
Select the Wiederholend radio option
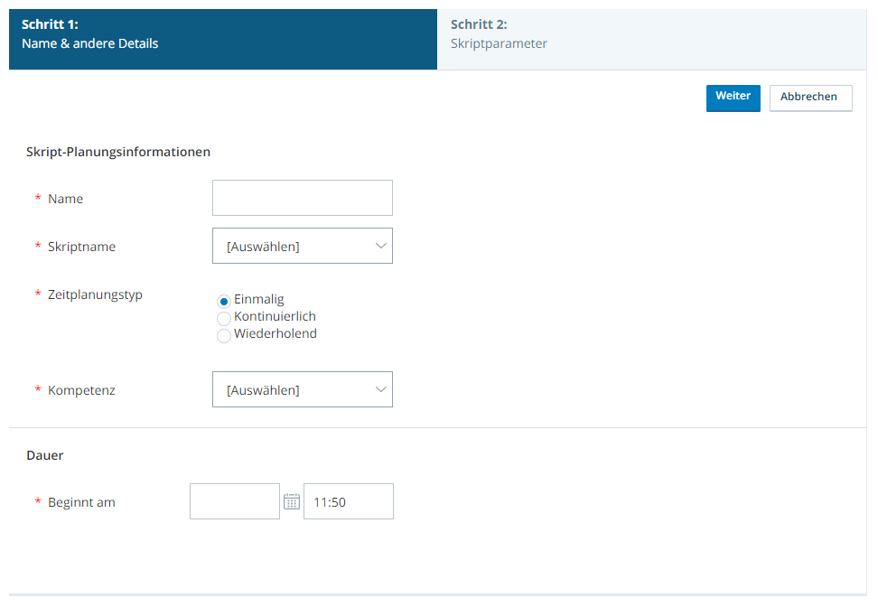[x=223, y=336]
